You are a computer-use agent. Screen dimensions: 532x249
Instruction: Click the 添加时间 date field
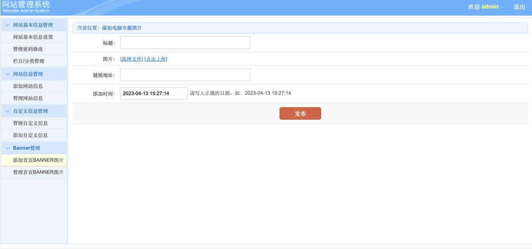point(154,93)
